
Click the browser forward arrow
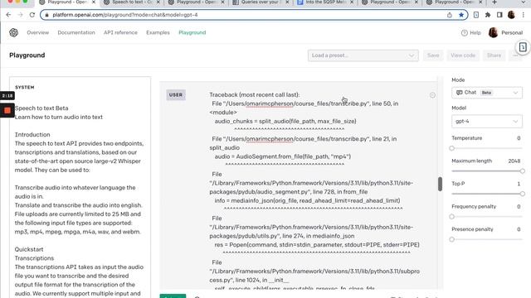coord(20,15)
